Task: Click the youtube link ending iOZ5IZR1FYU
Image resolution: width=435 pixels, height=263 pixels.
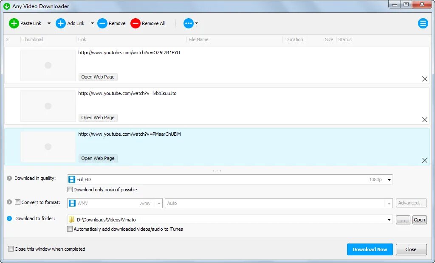Action: pyautogui.click(x=129, y=53)
